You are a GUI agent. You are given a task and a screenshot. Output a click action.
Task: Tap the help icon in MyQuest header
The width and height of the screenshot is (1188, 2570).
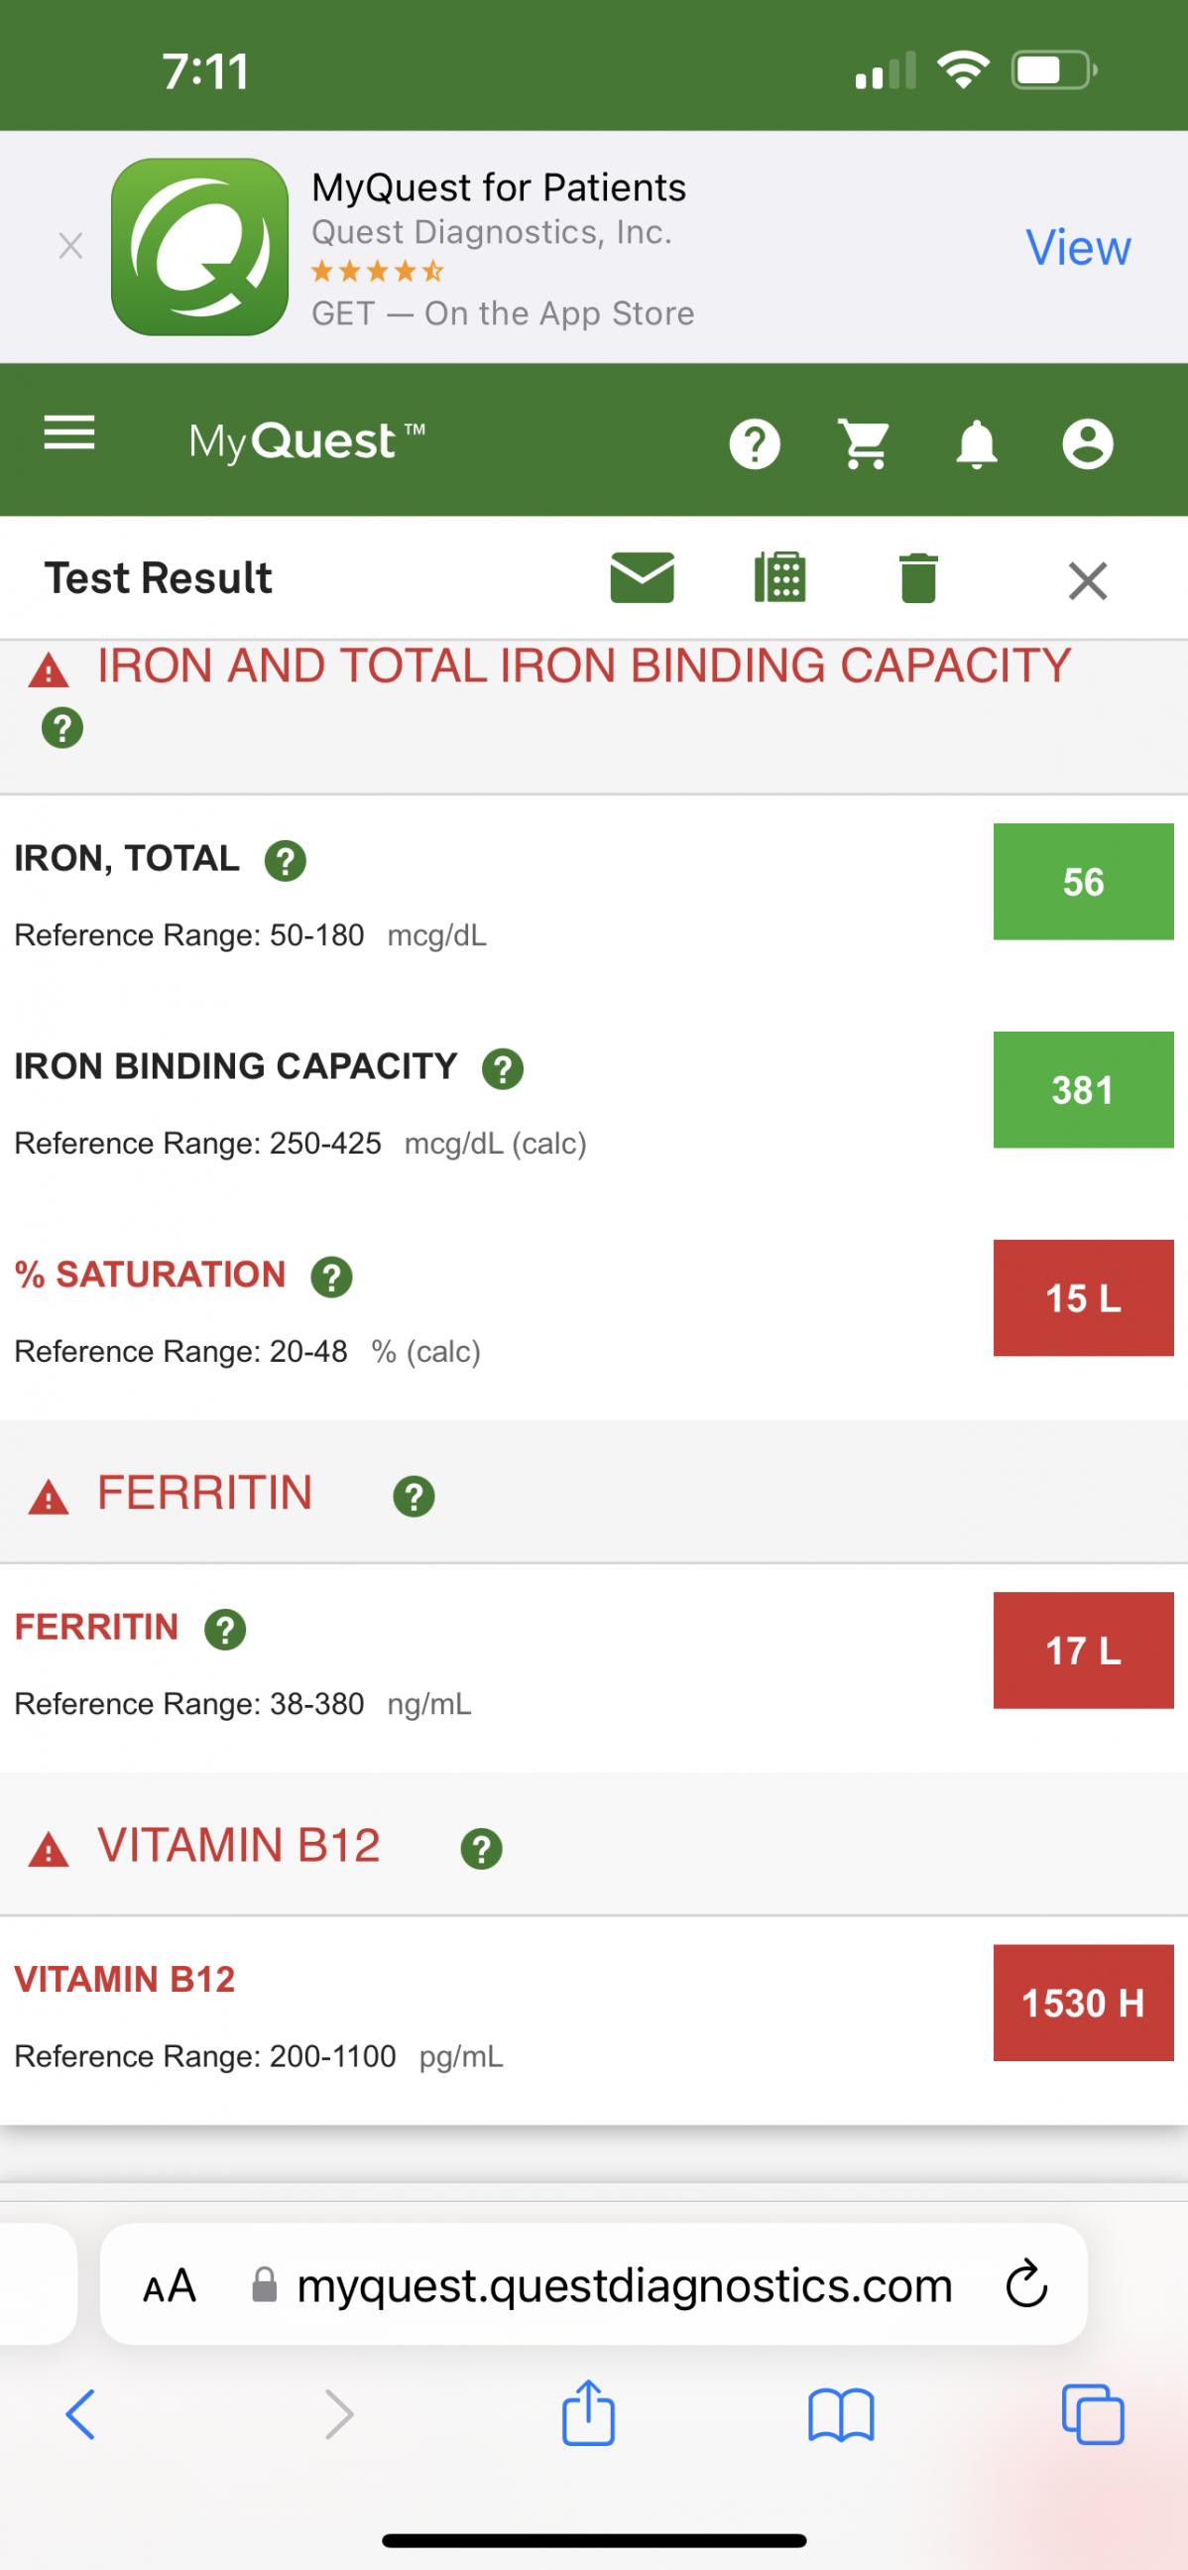tap(755, 444)
